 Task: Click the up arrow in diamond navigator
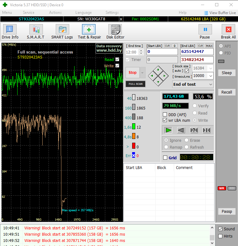tap(158, 69)
